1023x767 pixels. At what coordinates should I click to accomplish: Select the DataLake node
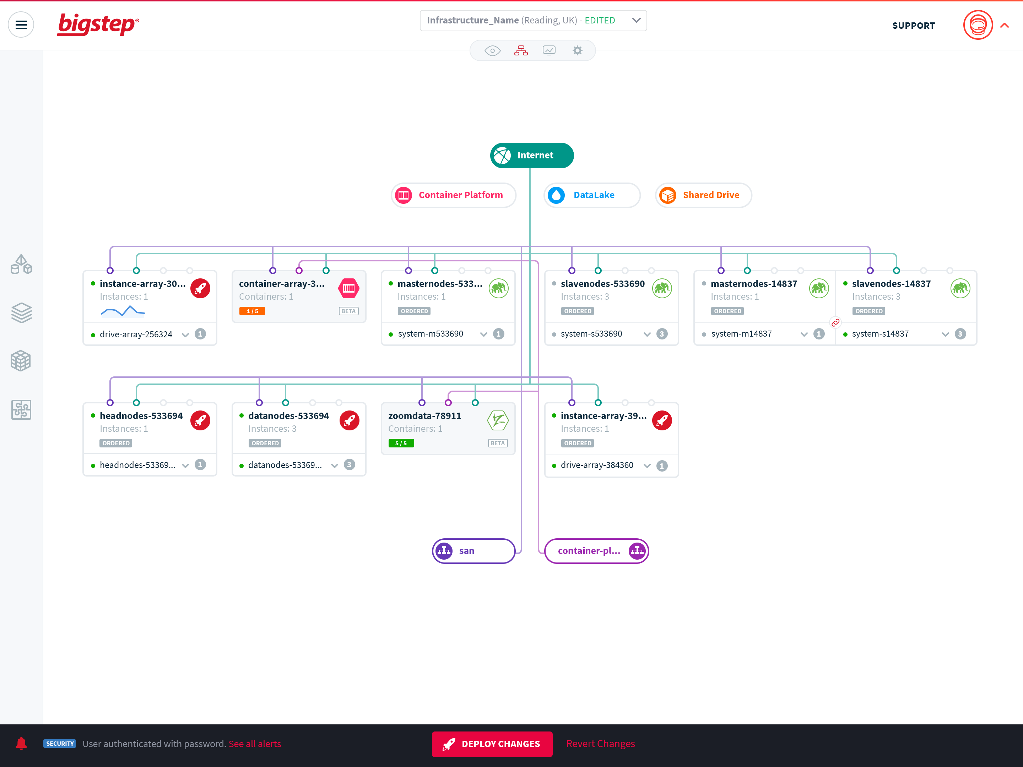591,195
